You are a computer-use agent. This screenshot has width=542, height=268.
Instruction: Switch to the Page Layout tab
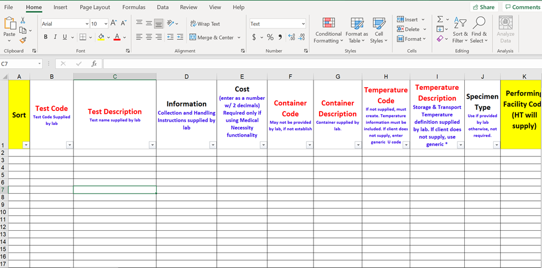[95, 7]
